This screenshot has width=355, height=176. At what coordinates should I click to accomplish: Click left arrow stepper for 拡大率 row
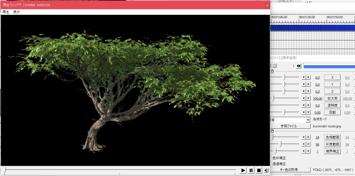point(304,98)
